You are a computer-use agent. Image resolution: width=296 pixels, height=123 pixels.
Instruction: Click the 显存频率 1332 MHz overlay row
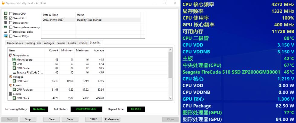point(238,11)
